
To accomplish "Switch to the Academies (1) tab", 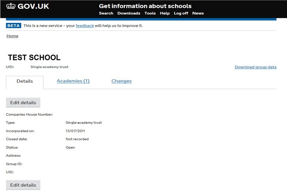I will click(x=73, y=81).
